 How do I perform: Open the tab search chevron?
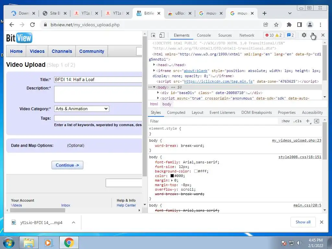tap(290, 13)
